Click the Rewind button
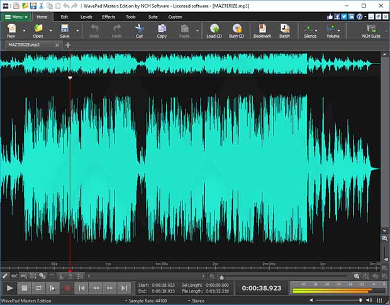Viewport: 390px width, 305px height. 96,288
